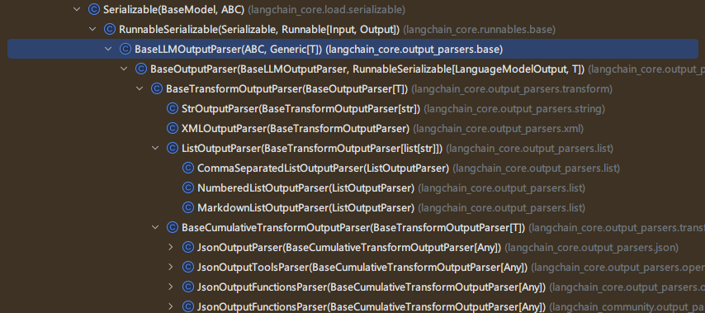Click the class icon beside BaseCumulativeTransformOutputParser
This screenshot has width=705, height=313.
pos(173,227)
